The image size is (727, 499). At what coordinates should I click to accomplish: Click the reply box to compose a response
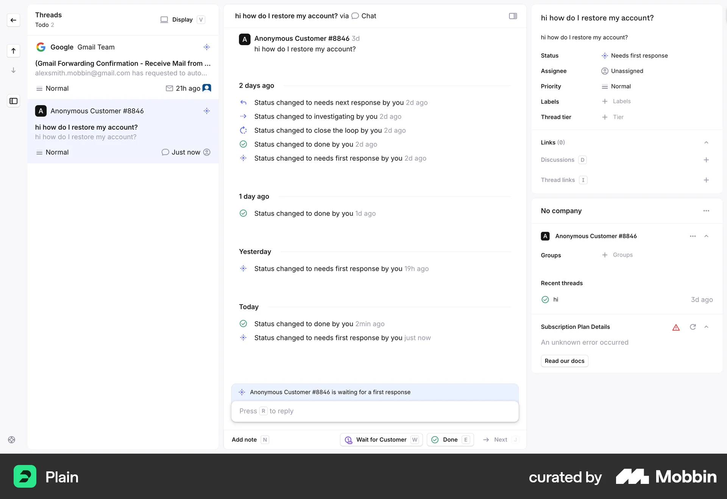pos(375,411)
